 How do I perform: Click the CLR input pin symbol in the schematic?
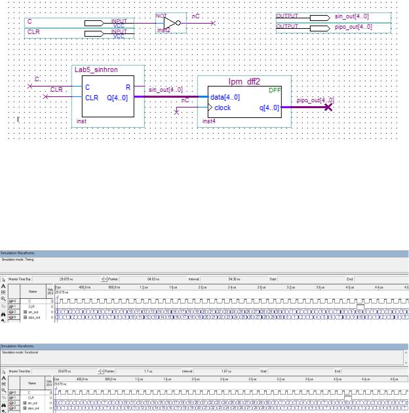click(94, 33)
